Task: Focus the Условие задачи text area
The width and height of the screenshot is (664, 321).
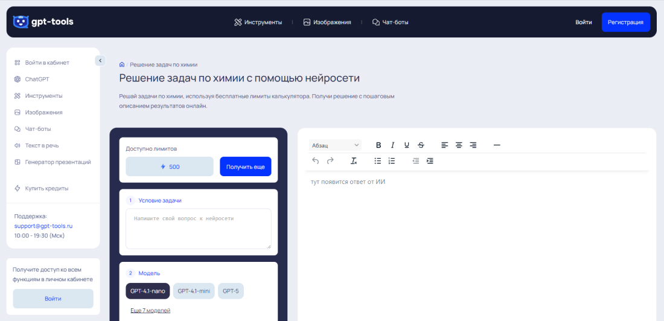Action: [x=199, y=229]
